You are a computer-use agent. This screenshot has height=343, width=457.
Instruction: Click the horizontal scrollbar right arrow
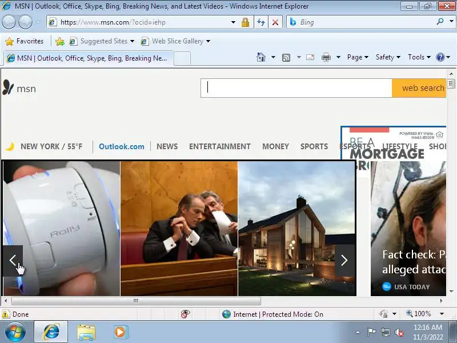point(442,301)
